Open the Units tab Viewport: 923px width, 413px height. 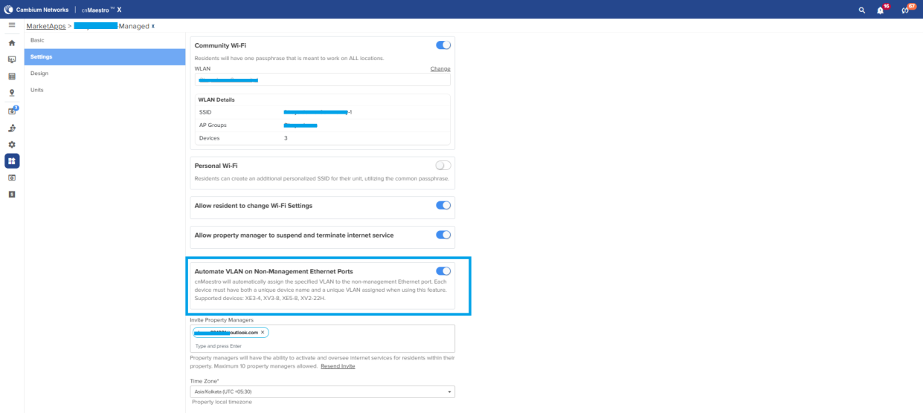(x=37, y=90)
